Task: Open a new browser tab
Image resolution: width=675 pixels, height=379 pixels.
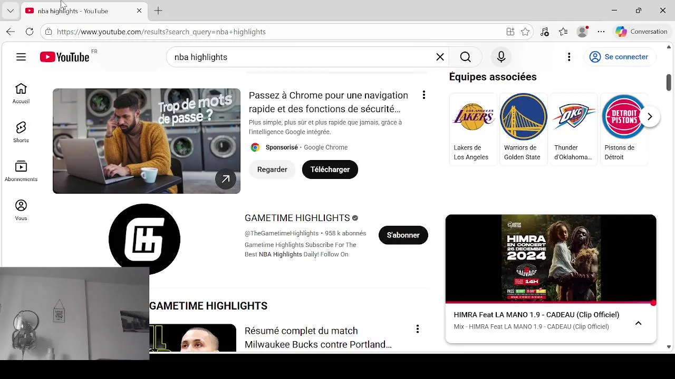Action: (x=158, y=11)
